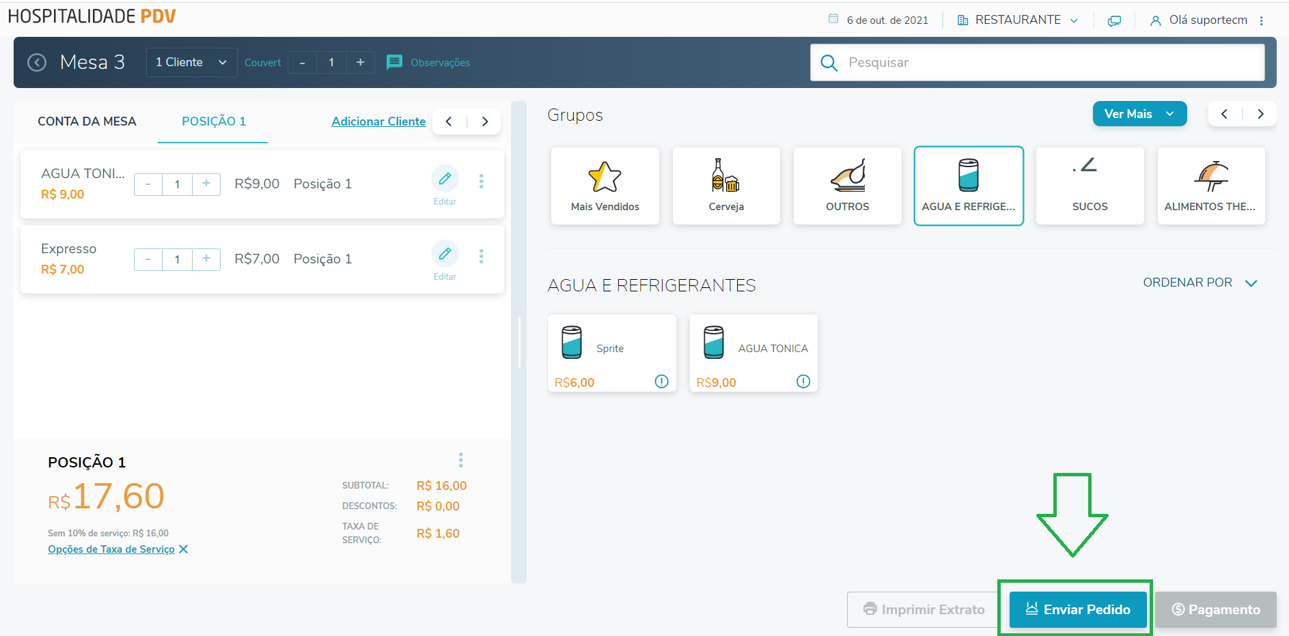Screen dimensions: 1289x636
Task: Click Enviar Pedido button
Action: click(1079, 609)
